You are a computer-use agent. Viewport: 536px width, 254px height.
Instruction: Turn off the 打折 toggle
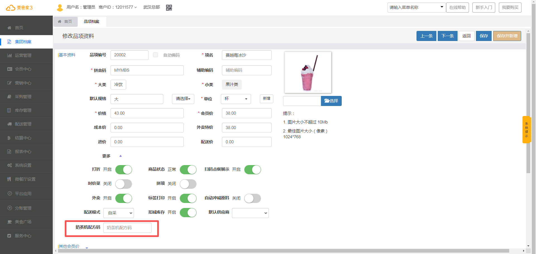pyautogui.click(x=123, y=170)
